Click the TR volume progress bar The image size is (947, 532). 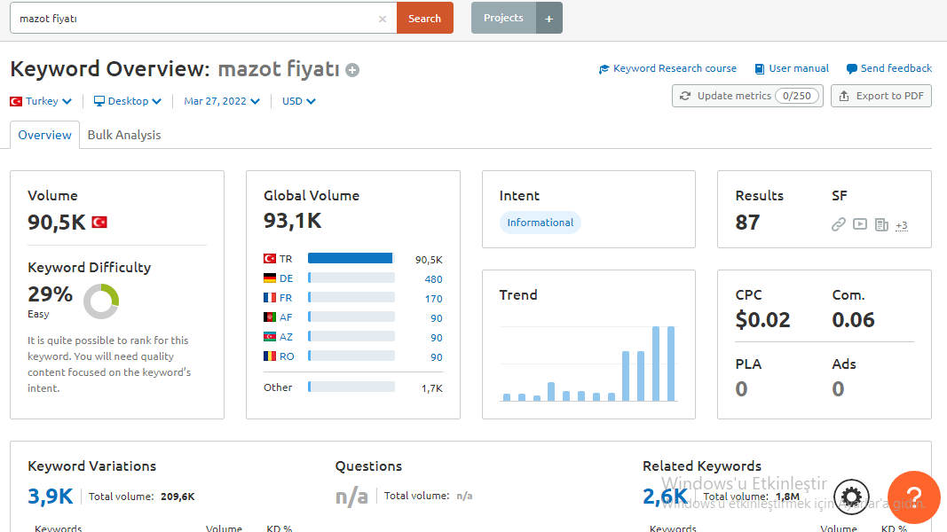coord(351,258)
